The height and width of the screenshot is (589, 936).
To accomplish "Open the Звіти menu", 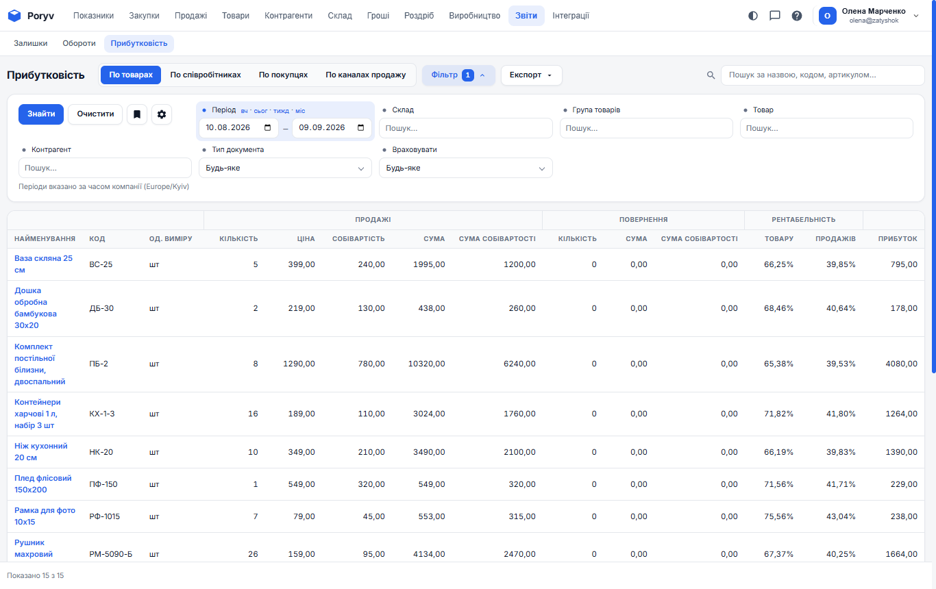I will (x=526, y=16).
